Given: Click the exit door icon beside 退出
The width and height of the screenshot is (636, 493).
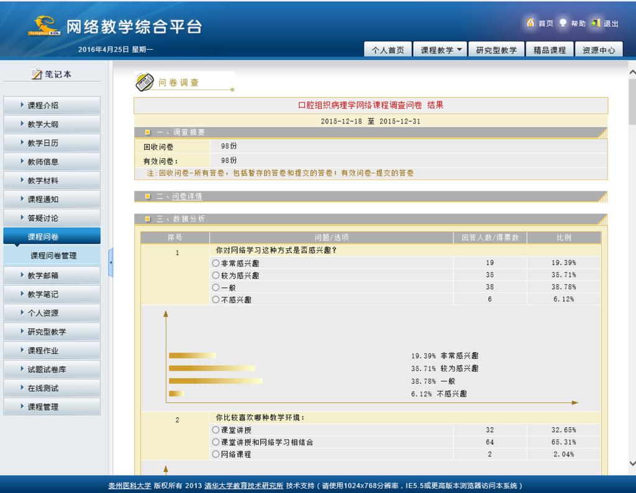Looking at the screenshot, I should click(596, 23).
